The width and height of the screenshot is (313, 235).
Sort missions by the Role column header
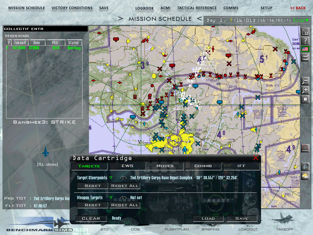[37, 43]
